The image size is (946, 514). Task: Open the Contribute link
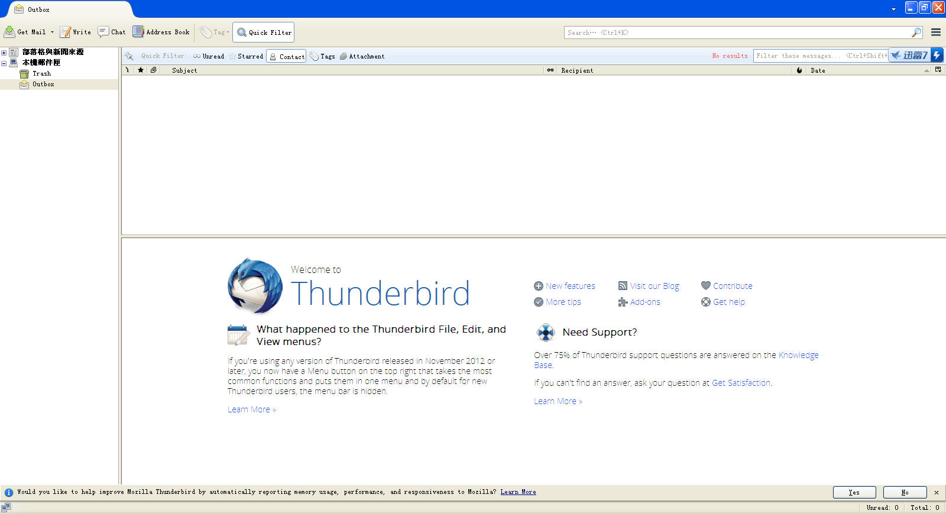click(x=733, y=286)
